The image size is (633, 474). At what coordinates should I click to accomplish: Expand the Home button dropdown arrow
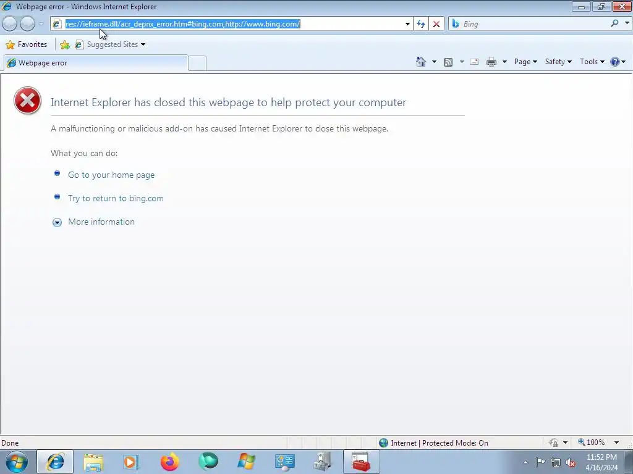click(x=434, y=62)
